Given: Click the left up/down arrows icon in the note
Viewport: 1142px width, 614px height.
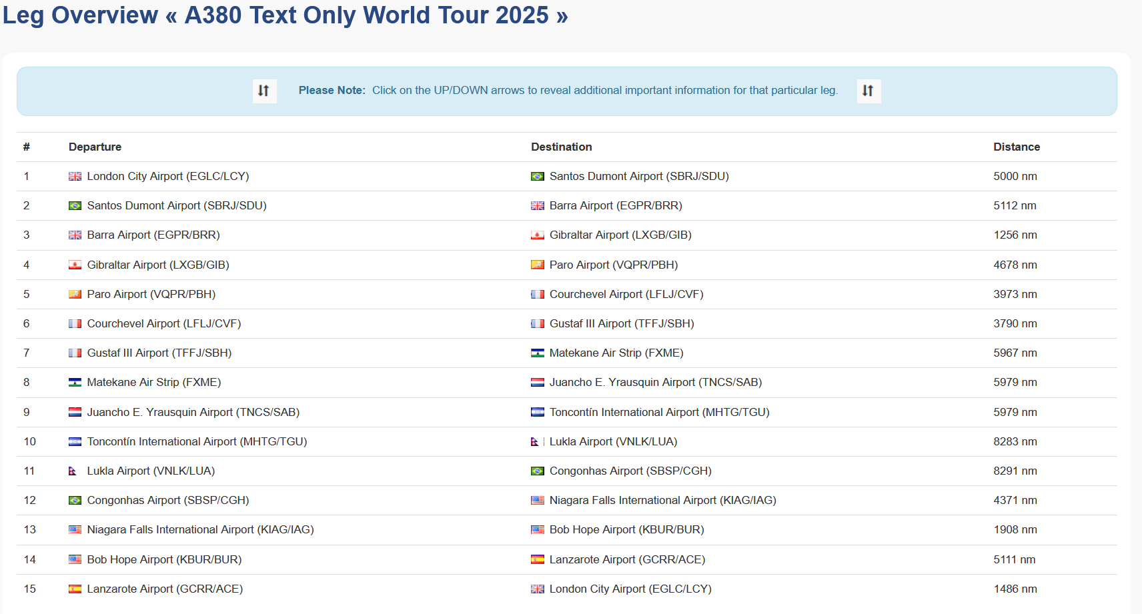Looking at the screenshot, I should coord(264,91).
